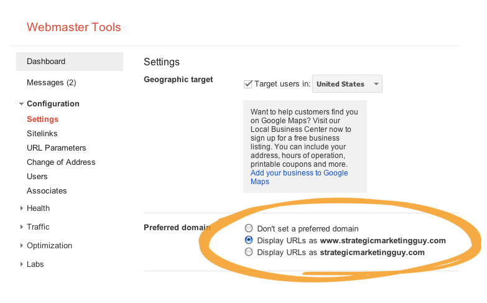Select Don't set a preferred domain
487x303 pixels.
pyautogui.click(x=248, y=228)
